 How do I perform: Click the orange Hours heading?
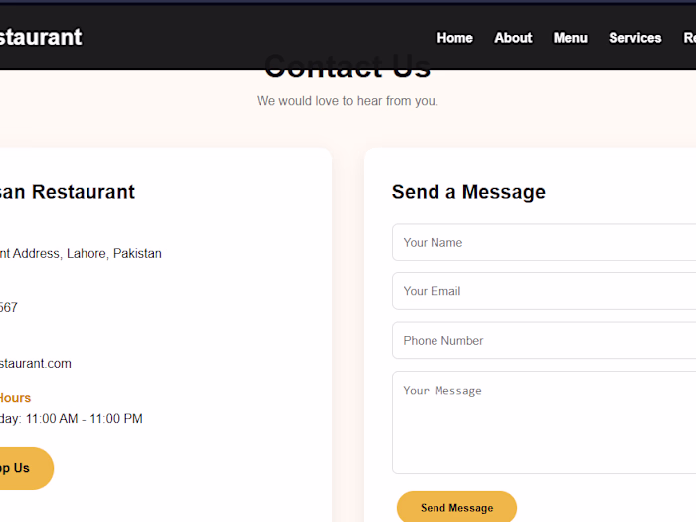(15, 398)
